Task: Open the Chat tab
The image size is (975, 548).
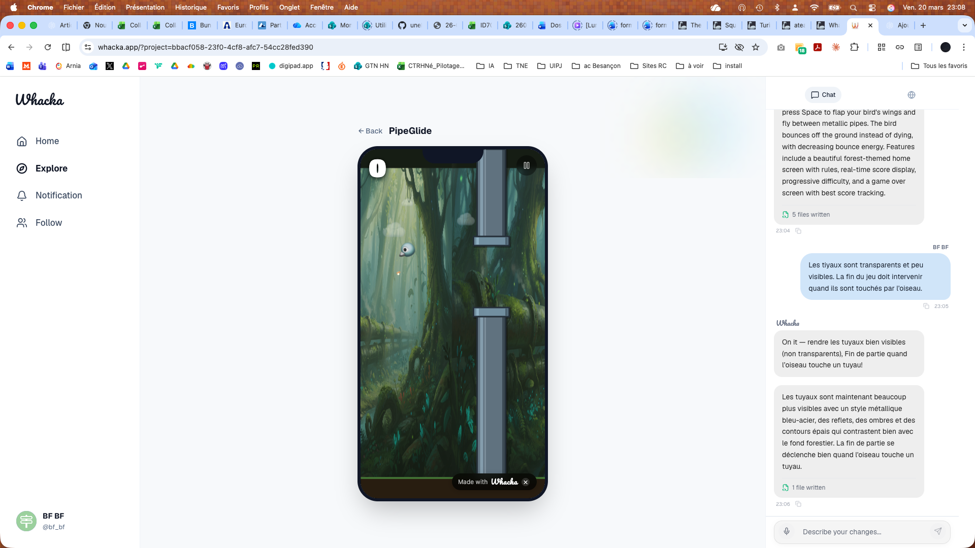Action: tap(823, 95)
